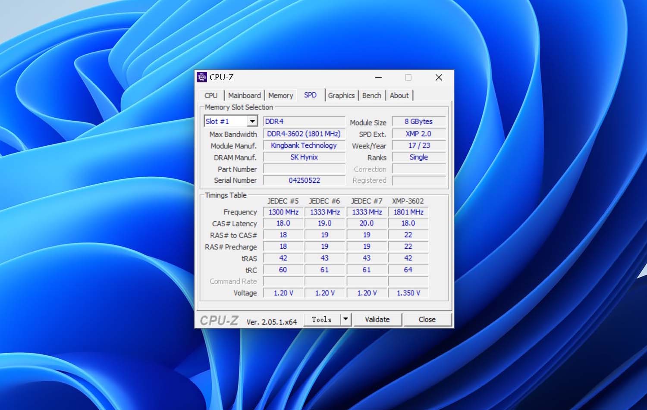This screenshot has width=647, height=410.
Task: Click the version text Ver. 2.05.1.x64
Action: tap(272, 322)
